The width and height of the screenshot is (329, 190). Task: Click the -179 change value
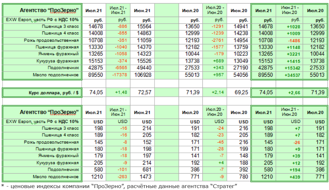point(219,54)
